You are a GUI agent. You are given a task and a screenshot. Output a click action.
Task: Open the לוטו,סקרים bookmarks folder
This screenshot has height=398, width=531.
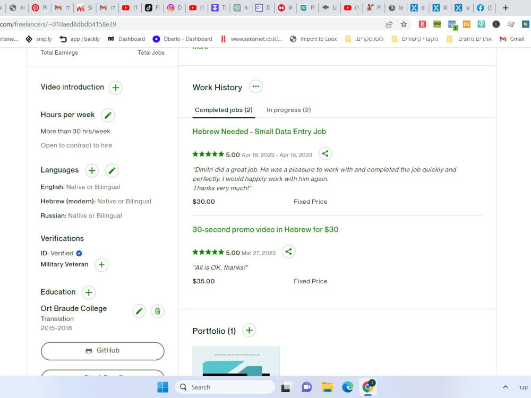[x=364, y=39]
